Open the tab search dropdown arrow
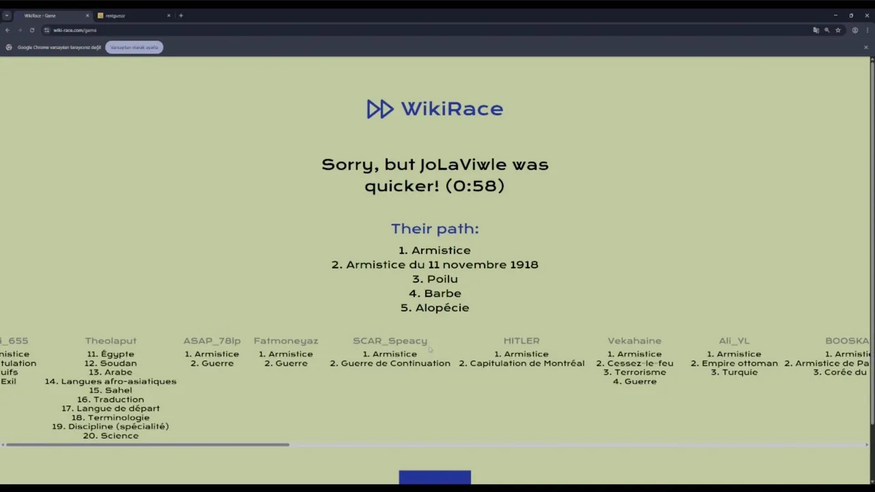 (x=6, y=15)
